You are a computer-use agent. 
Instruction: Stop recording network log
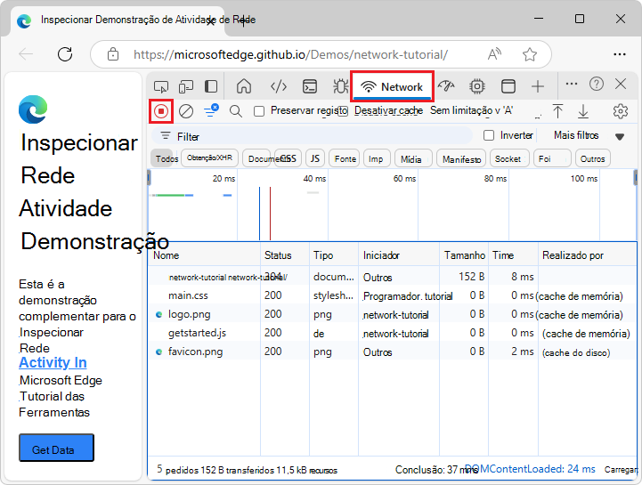[161, 111]
